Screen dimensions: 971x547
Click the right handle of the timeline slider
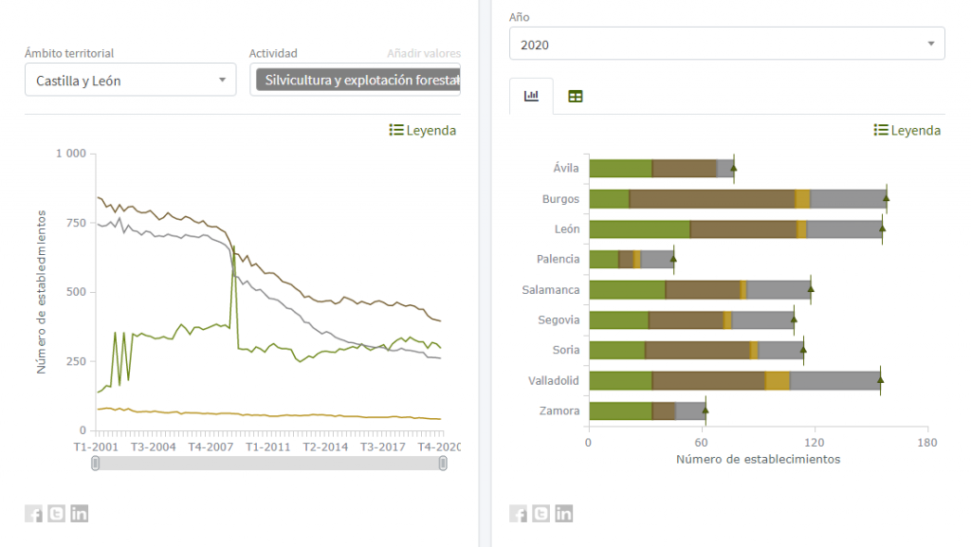(443, 465)
